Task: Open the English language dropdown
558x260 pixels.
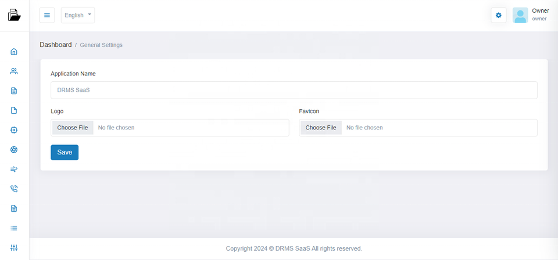Action: coord(77,15)
